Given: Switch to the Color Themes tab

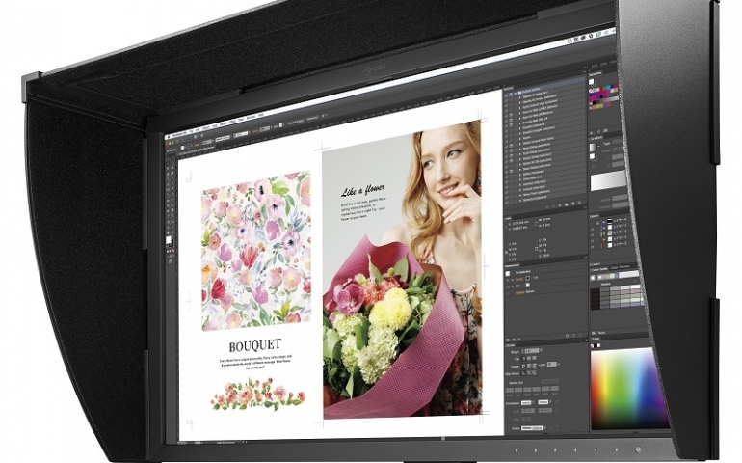Looking at the screenshot, I should (x=620, y=267).
